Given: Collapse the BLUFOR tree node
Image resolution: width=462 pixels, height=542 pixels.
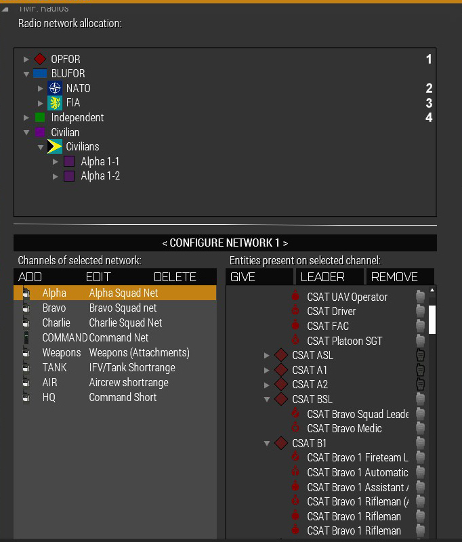Looking at the screenshot, I should (x=26, y=74).
